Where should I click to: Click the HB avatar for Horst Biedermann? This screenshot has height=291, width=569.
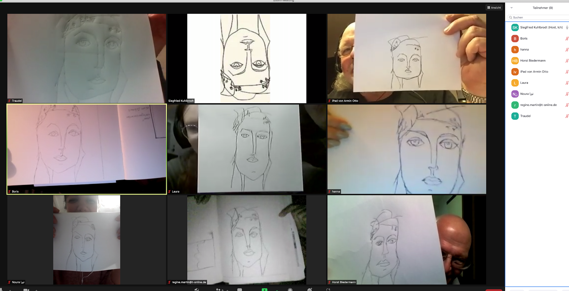[515, 61]
